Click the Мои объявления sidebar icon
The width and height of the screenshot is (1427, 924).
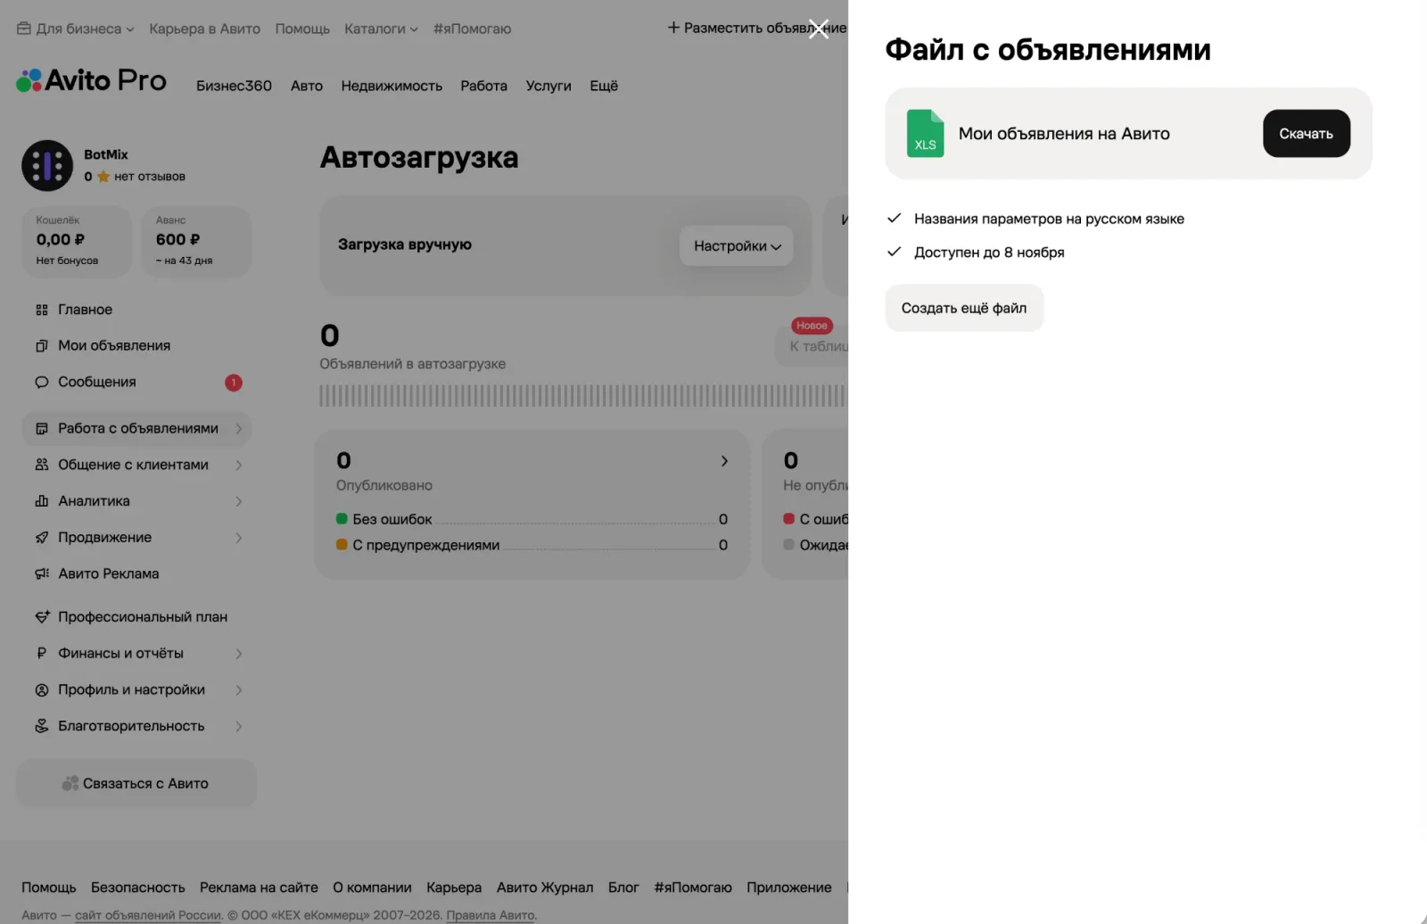(x=42, y=346)
